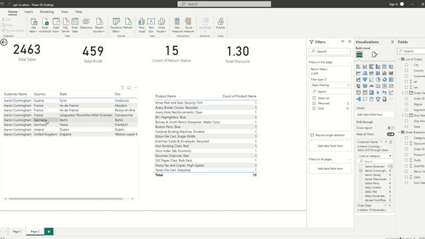Open Excel workbook data source

coord(44,25)
